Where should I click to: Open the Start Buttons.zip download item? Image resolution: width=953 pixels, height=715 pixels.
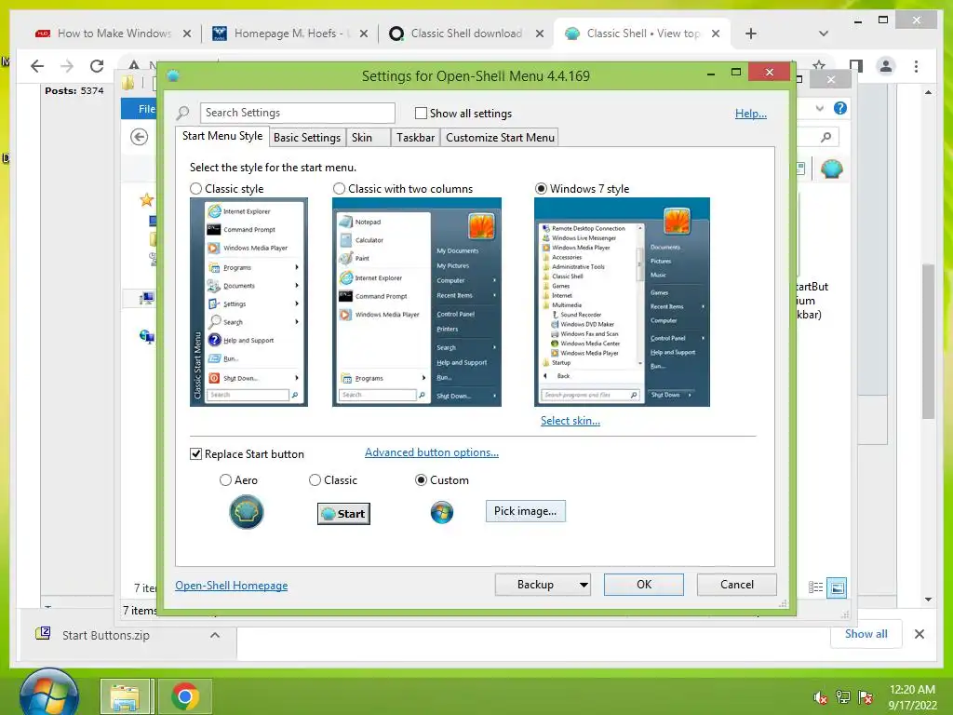coord(106,635)
